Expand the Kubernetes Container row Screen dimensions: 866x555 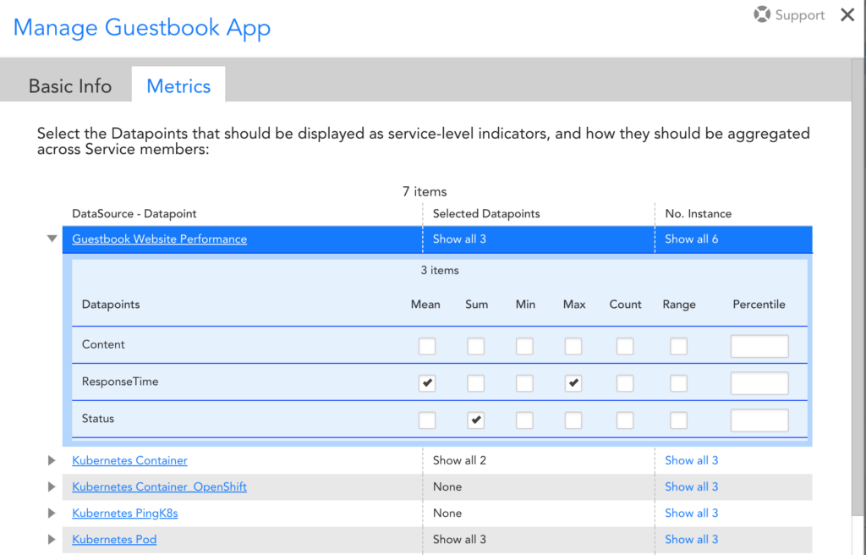click(x=52, y=460)
